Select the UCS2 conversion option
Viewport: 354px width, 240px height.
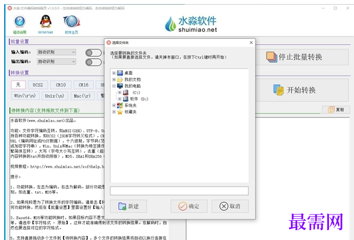tap(38, 85)
